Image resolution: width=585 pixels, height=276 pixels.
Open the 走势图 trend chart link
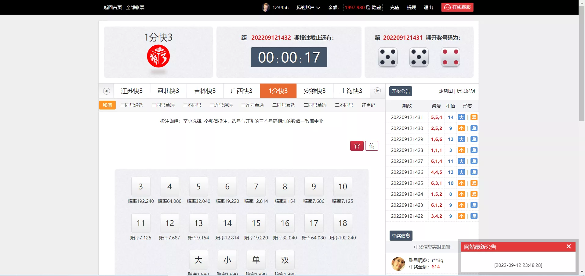445,91
